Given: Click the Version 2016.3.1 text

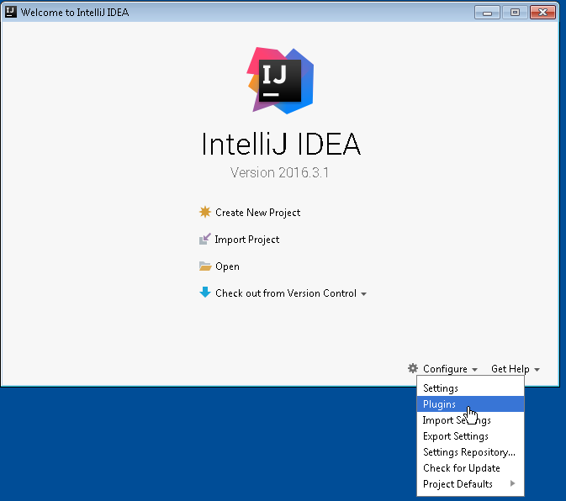Looking at the screenshot, I should point(280,172).
